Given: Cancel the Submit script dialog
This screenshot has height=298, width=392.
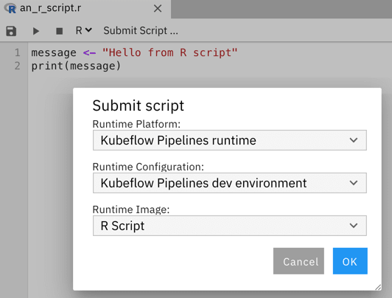Looking at the screenshot, I should click(298, 261).
